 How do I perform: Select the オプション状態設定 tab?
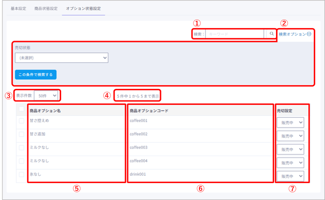tap(83, 9)
